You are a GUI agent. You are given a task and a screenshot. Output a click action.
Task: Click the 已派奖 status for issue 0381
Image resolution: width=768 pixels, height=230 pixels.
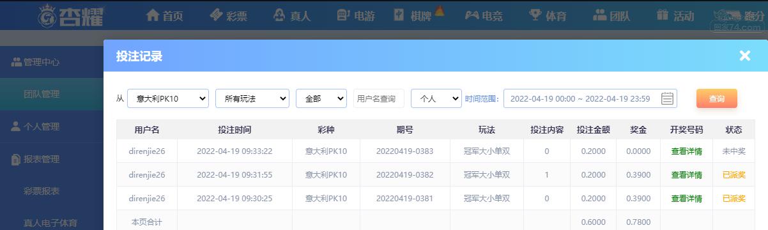pos(734,199)
